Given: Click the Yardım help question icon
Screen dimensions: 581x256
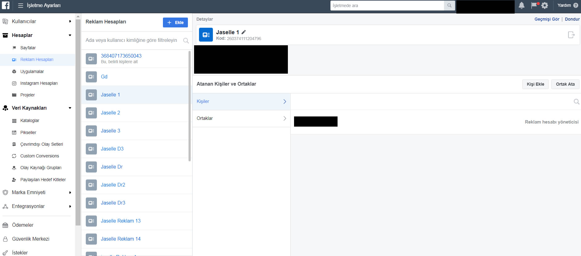Looking at the screenshot, I should (576, 5).
